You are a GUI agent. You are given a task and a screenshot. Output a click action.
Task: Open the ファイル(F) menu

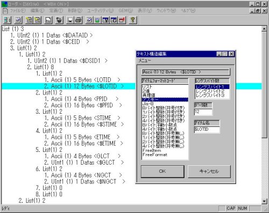coord(18,11)
